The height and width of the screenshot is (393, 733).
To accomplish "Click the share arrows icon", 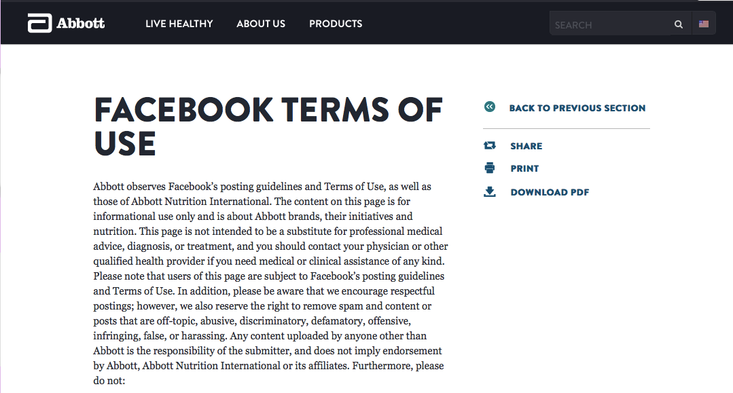I will point(490,145).
